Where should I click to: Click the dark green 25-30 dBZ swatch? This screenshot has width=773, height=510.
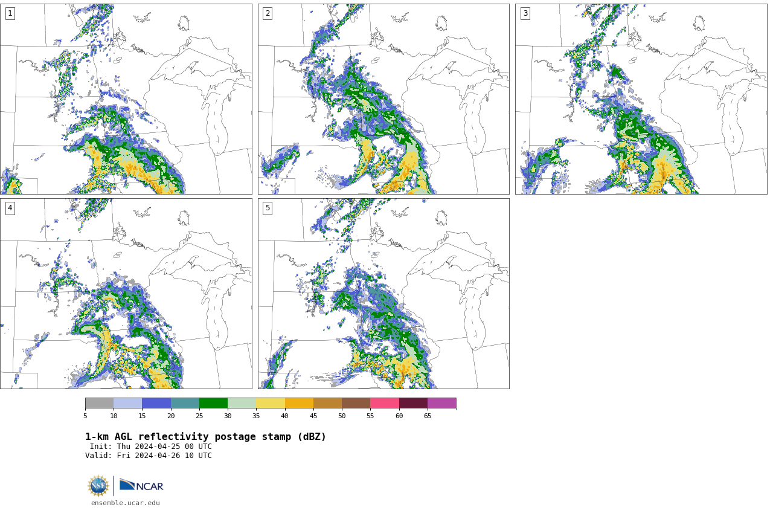[213, 403]
